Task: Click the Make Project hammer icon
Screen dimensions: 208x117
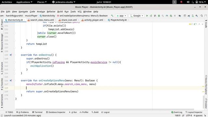Action: [112, 16]
